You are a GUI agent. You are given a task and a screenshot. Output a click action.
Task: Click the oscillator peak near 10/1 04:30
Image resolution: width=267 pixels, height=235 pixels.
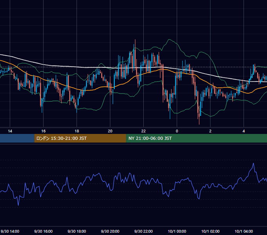point(253,163)
